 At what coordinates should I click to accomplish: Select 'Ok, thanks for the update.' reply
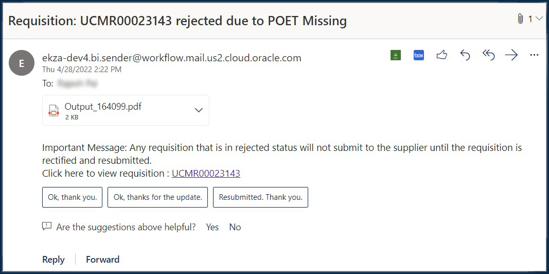[x=157, y=197]
